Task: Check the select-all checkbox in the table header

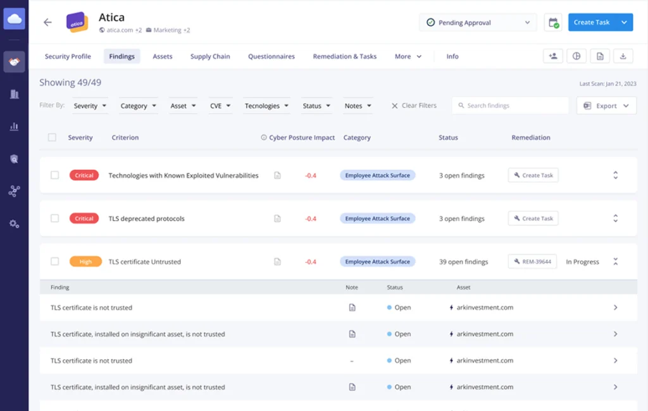Action: 52,137
